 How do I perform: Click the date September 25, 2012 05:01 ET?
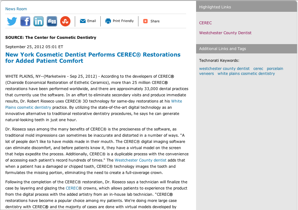[x=34, y=47]
